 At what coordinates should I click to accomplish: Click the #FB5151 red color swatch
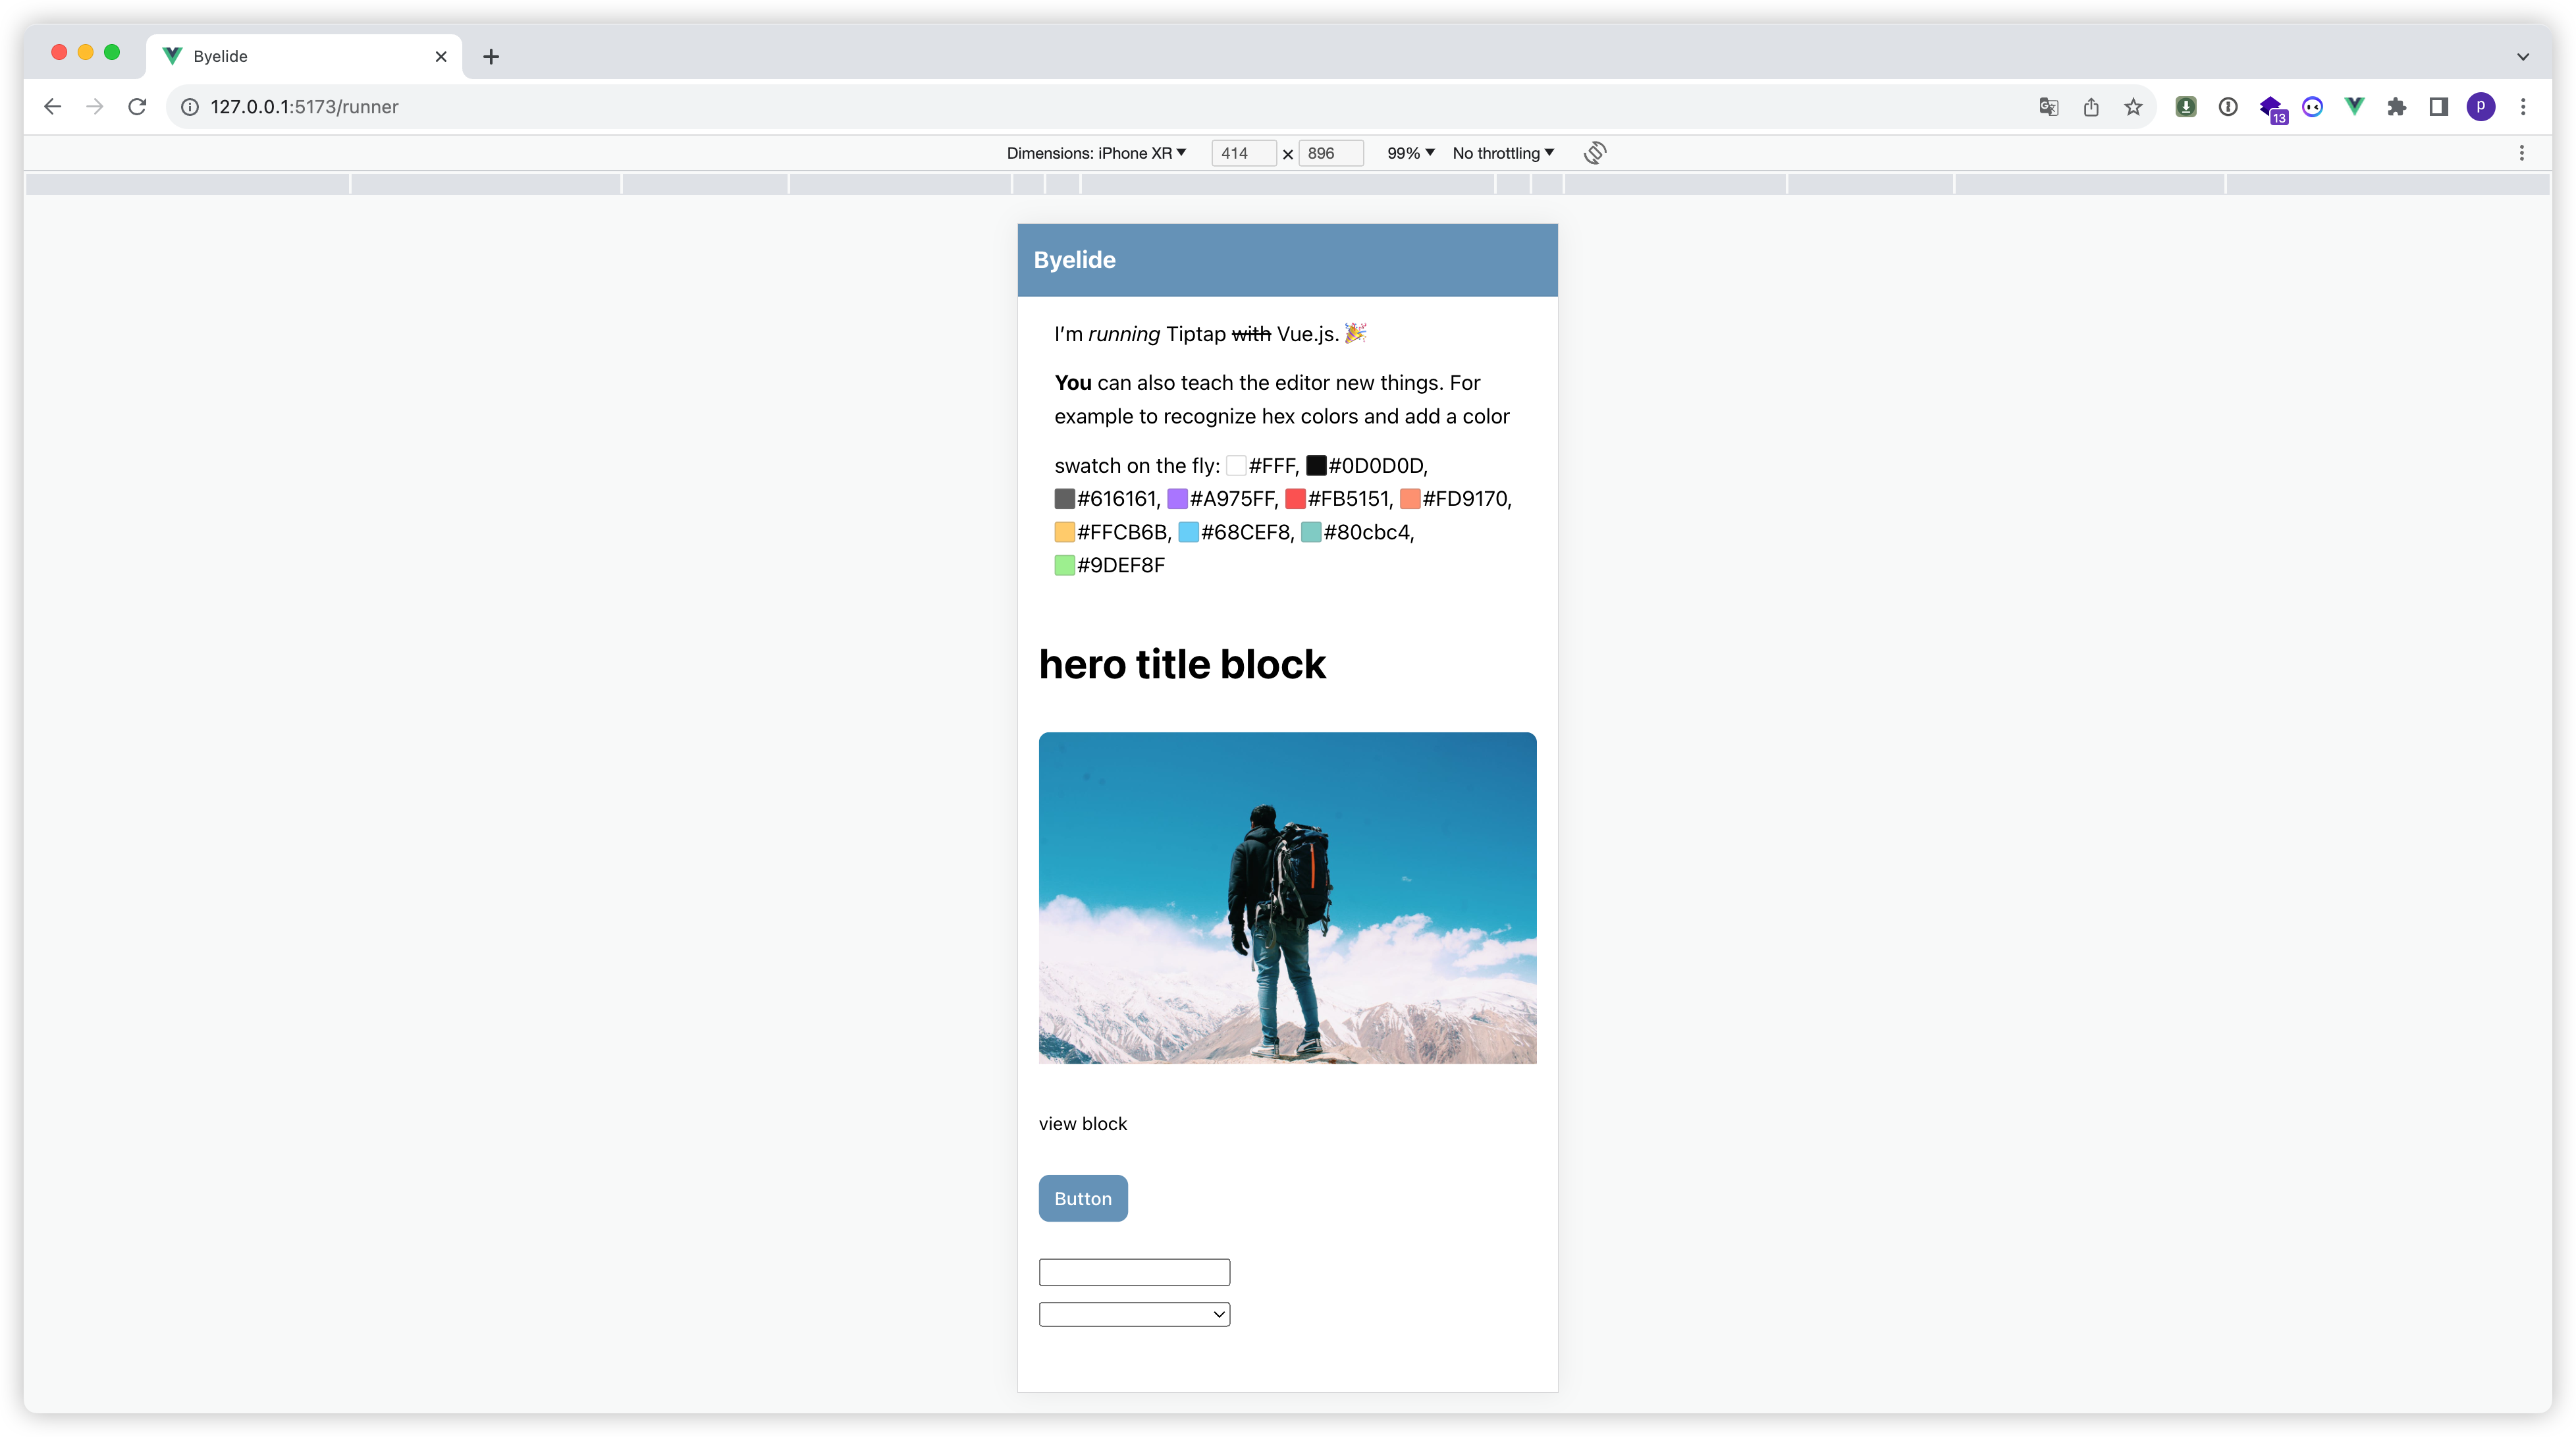tap(1295, 499)
